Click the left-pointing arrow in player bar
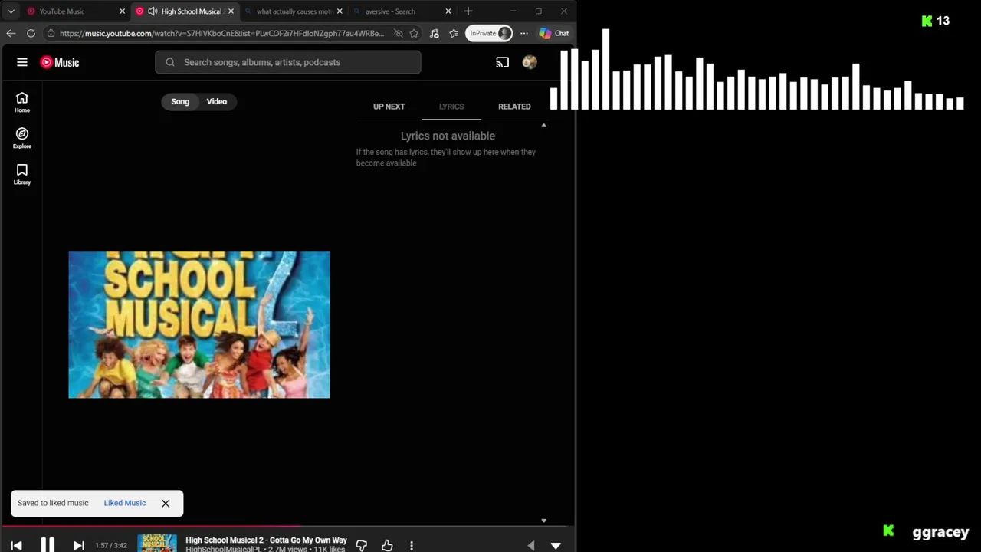 tap(531, 545)
